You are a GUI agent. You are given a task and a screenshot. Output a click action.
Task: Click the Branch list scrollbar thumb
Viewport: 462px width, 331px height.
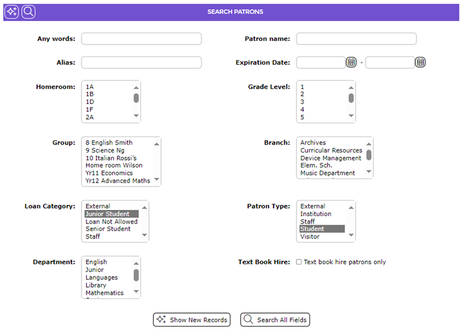[369, 155]
